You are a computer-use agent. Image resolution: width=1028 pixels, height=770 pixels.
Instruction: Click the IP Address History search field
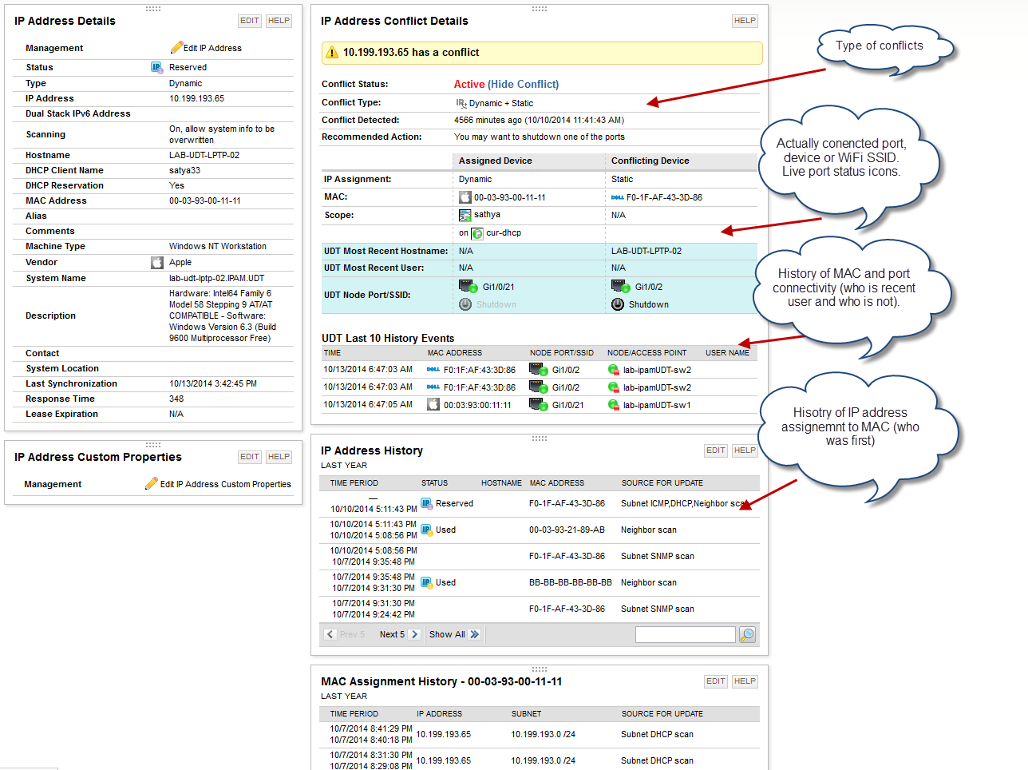tap(685, 634)
